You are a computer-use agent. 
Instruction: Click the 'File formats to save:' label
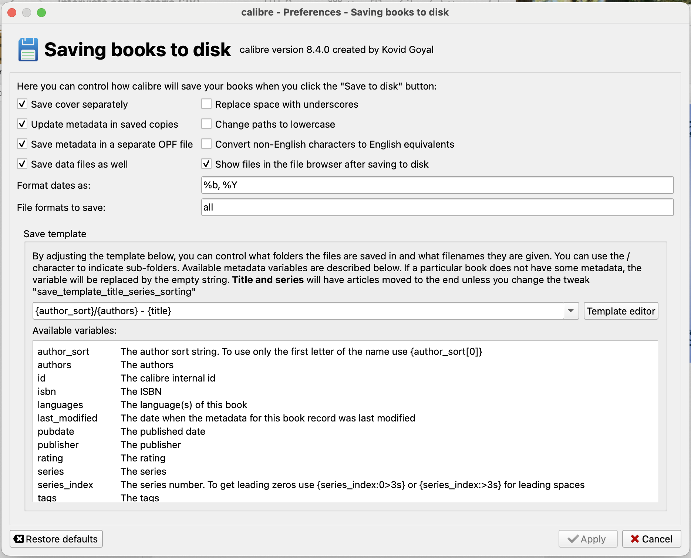click(61, 208)
